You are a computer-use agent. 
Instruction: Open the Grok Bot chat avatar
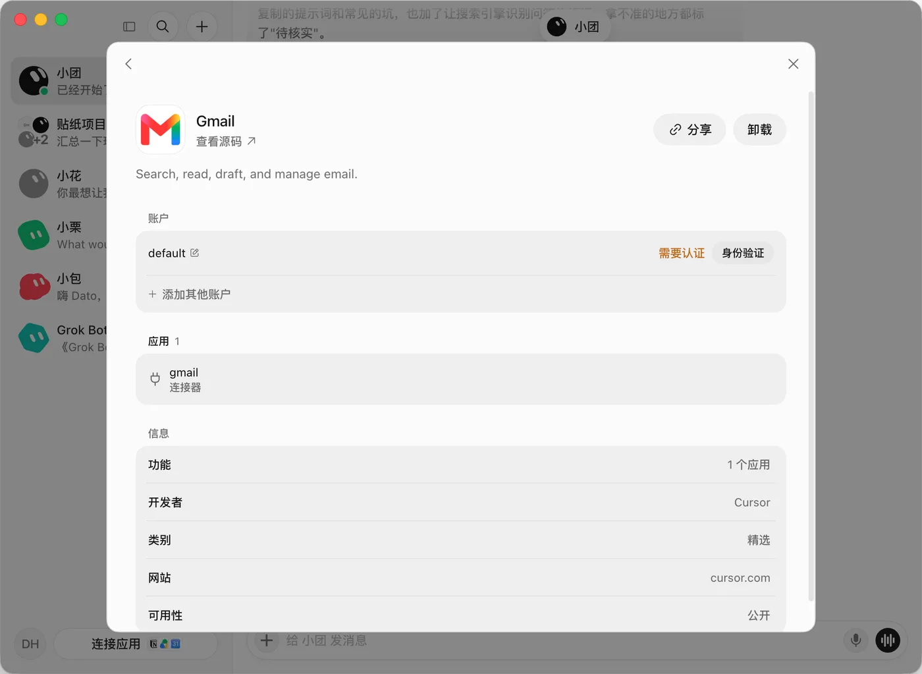pos(34,338)
